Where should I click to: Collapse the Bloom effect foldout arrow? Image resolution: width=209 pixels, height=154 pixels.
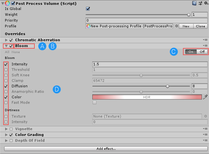(6, 46)
